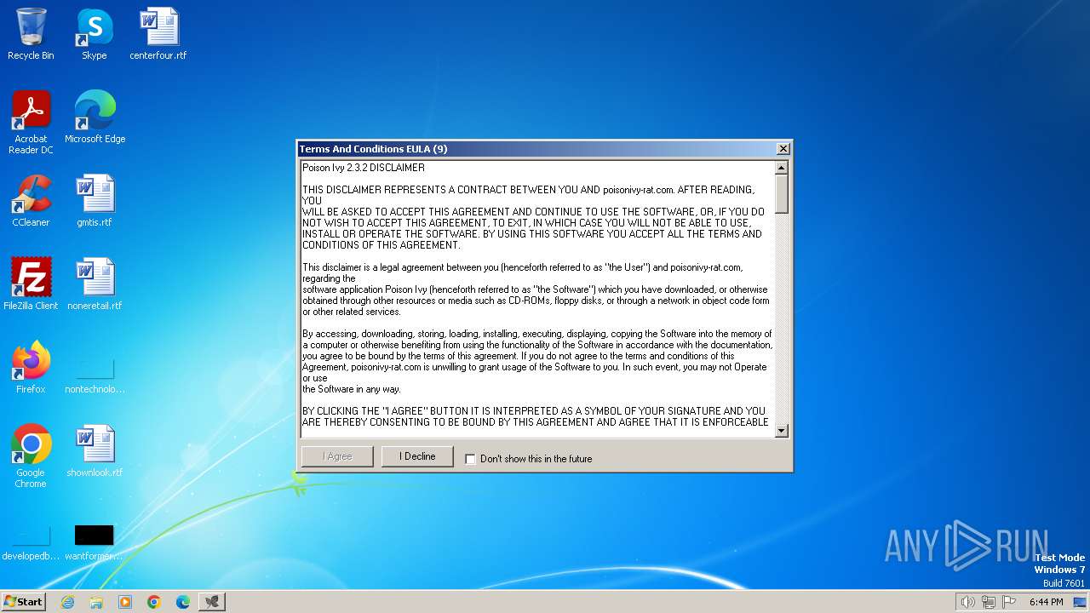
Task: Open the Microsoft Edge desktop shortcut
Action: 95,117
